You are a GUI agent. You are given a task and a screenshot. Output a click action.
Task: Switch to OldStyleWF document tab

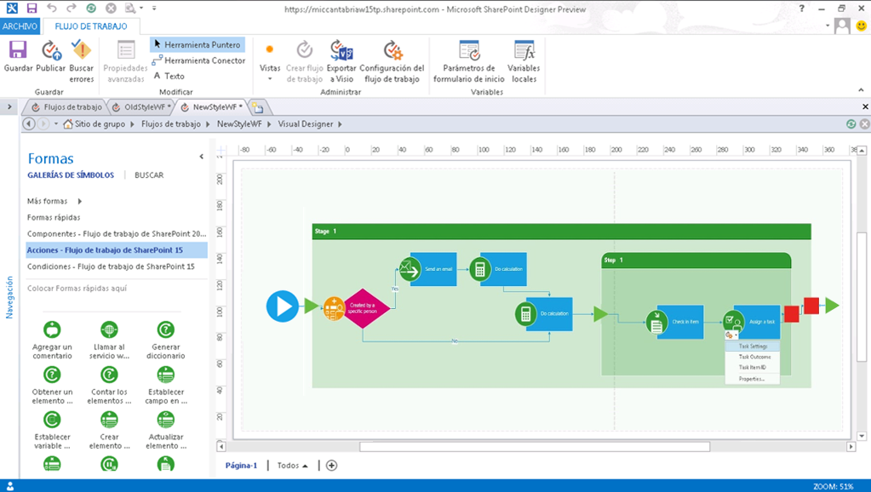(x=141, y=107)
